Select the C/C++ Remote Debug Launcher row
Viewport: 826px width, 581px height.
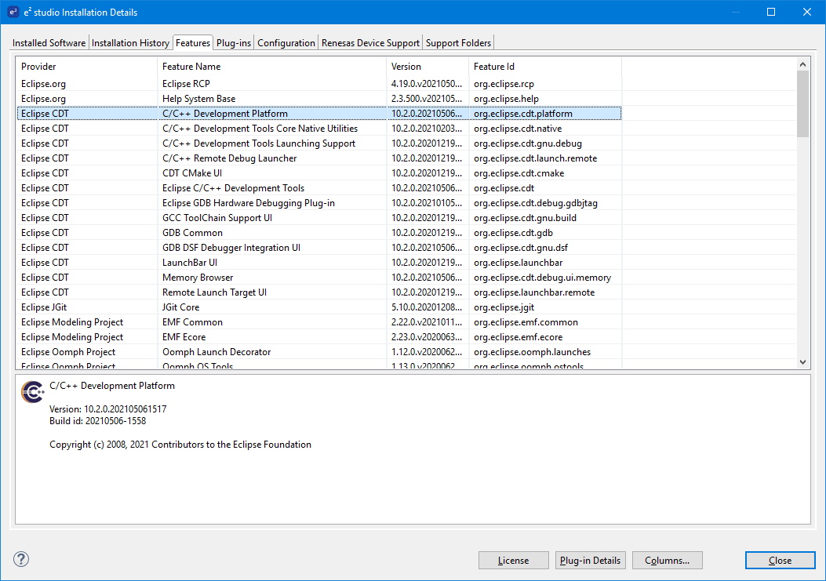coord(318,158)
